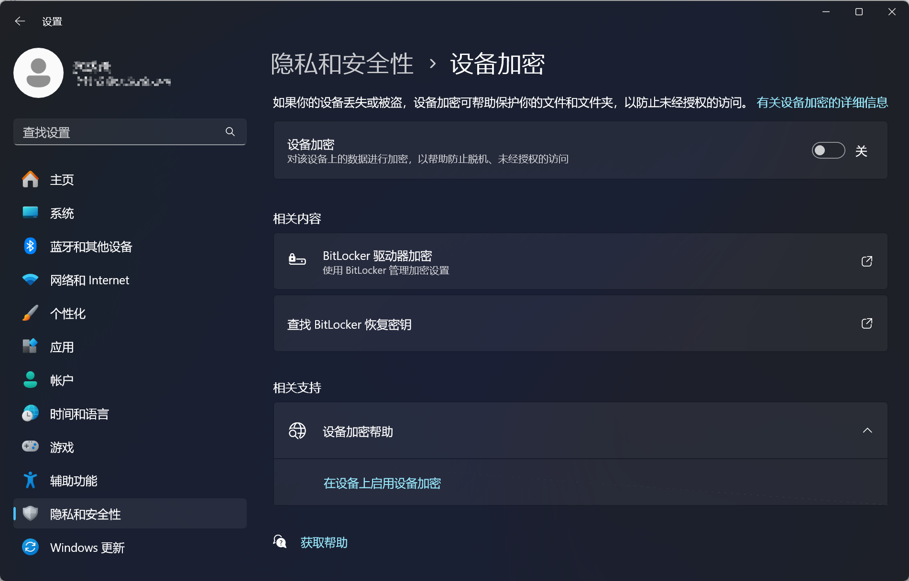Click 在设备上启用设备加密 link

pyautogui.click(x=382, y=483)
